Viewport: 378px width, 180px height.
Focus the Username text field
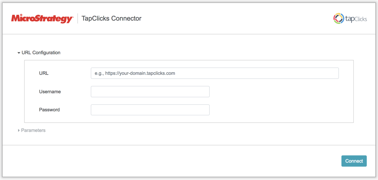(x=150, y=91)
